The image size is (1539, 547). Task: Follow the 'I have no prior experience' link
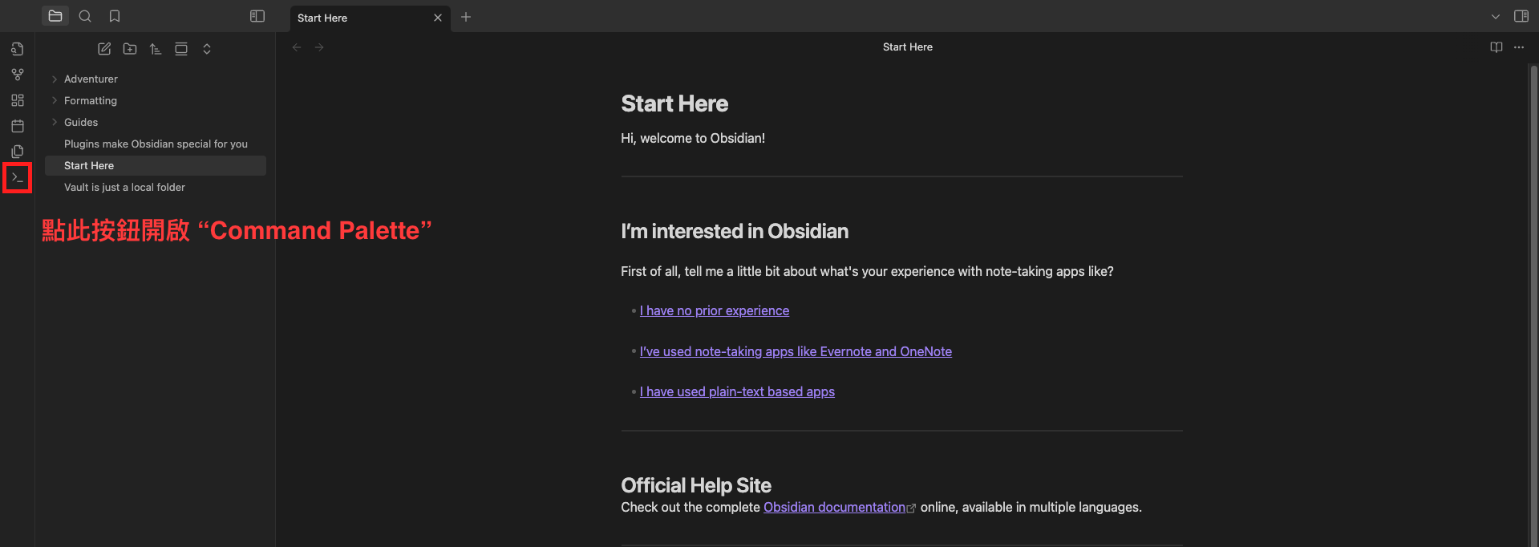point(715,310)
